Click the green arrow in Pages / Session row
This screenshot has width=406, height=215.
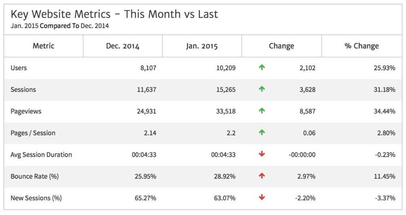pos(262,133)
